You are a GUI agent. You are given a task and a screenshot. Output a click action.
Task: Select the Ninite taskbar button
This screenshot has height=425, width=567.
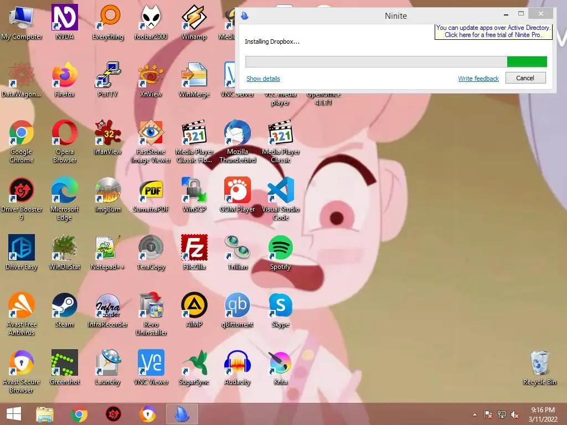coord(182,414)
